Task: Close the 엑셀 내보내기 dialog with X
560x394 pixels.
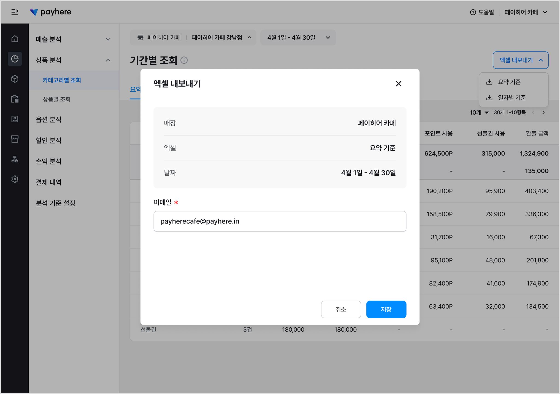Action: [x=399, y=84]
